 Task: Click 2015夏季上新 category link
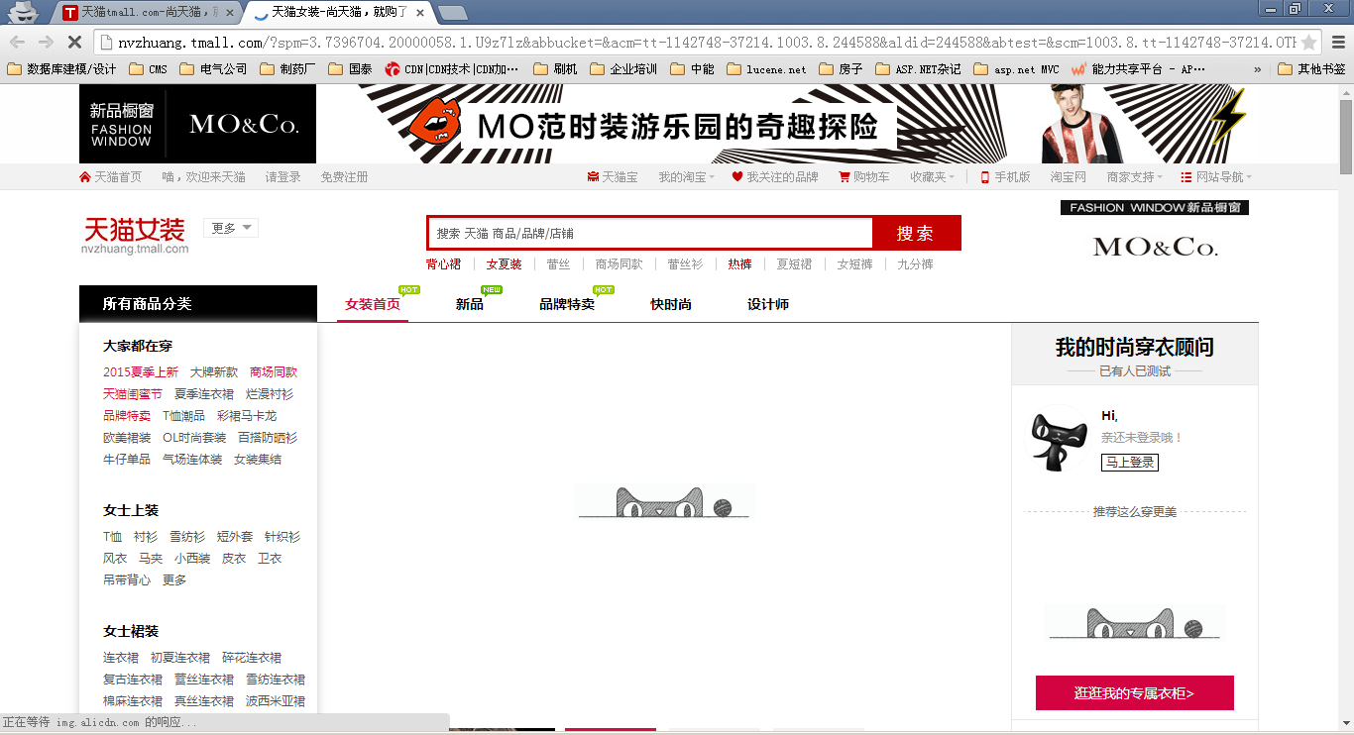tap(141, 372)
